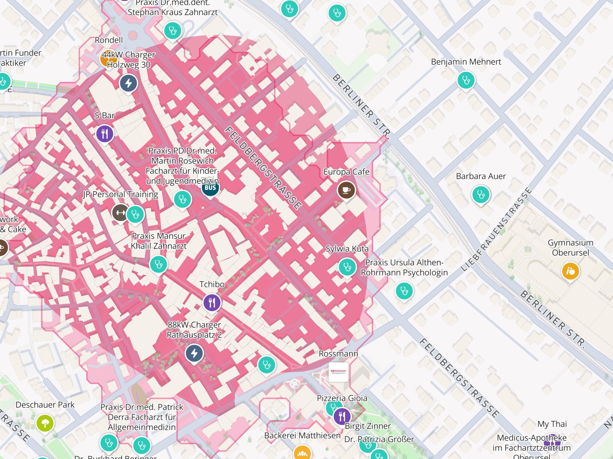Open Praxis Mansur Khalil Zahnarzt marker
This screenshot has width=613, height=459.
point(158,264)
